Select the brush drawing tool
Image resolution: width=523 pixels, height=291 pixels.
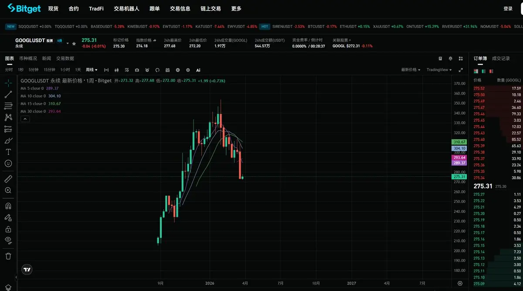8,140
